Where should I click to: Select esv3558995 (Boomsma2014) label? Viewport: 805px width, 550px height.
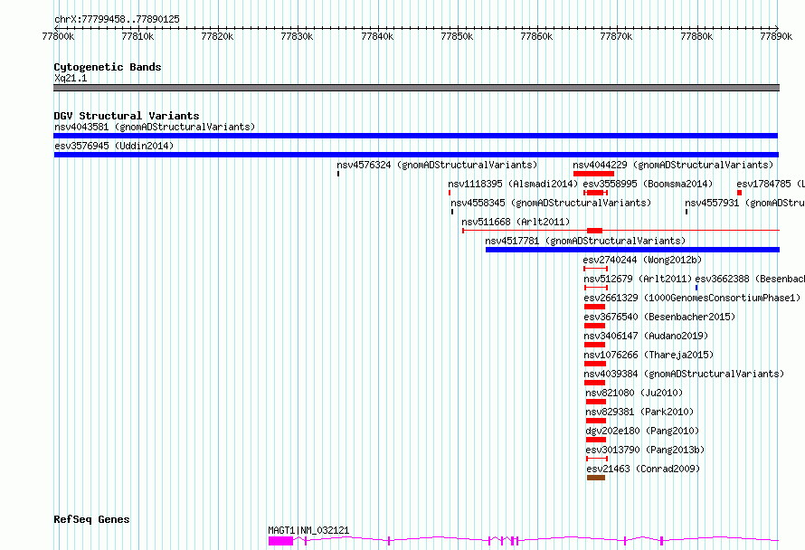pyautogui.click(x=648, y=184)
